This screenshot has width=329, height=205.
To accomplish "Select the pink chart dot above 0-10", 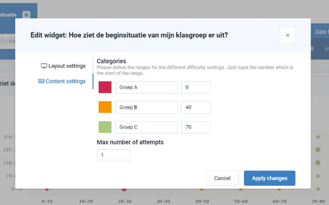I will point(47,189).
